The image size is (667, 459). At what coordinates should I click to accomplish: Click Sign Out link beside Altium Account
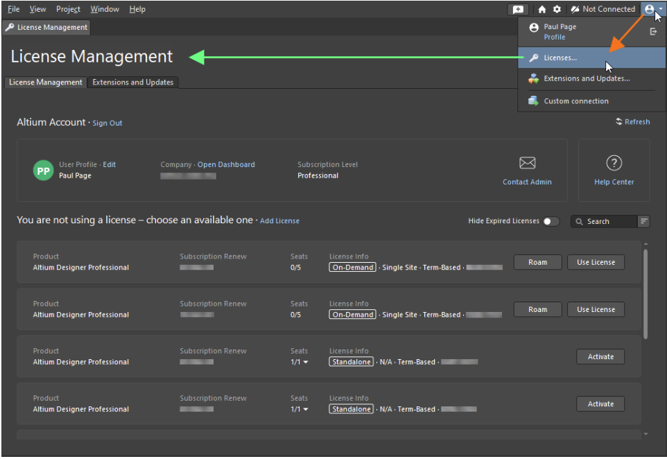click(107, 123)
